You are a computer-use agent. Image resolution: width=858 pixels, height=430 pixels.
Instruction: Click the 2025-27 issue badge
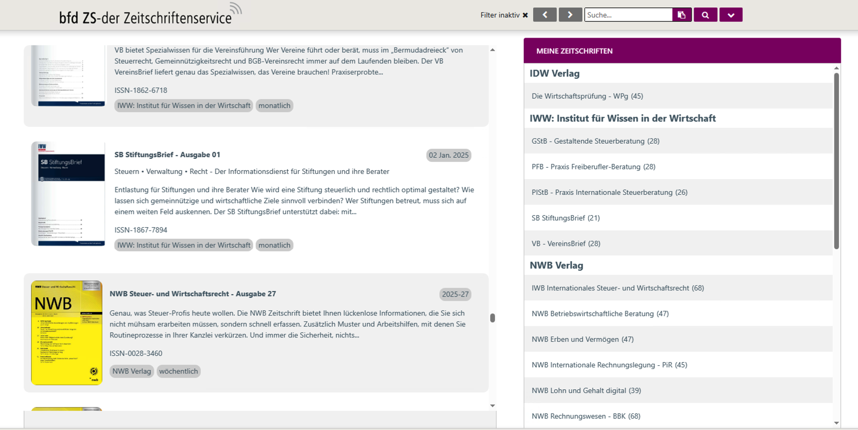pyautogui.click(x=455, y=294)
